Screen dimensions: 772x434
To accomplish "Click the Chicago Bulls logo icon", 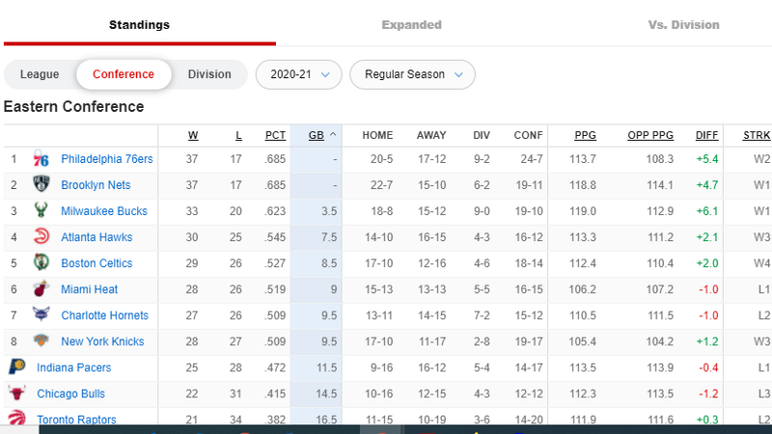I will (x=16, y=393).
